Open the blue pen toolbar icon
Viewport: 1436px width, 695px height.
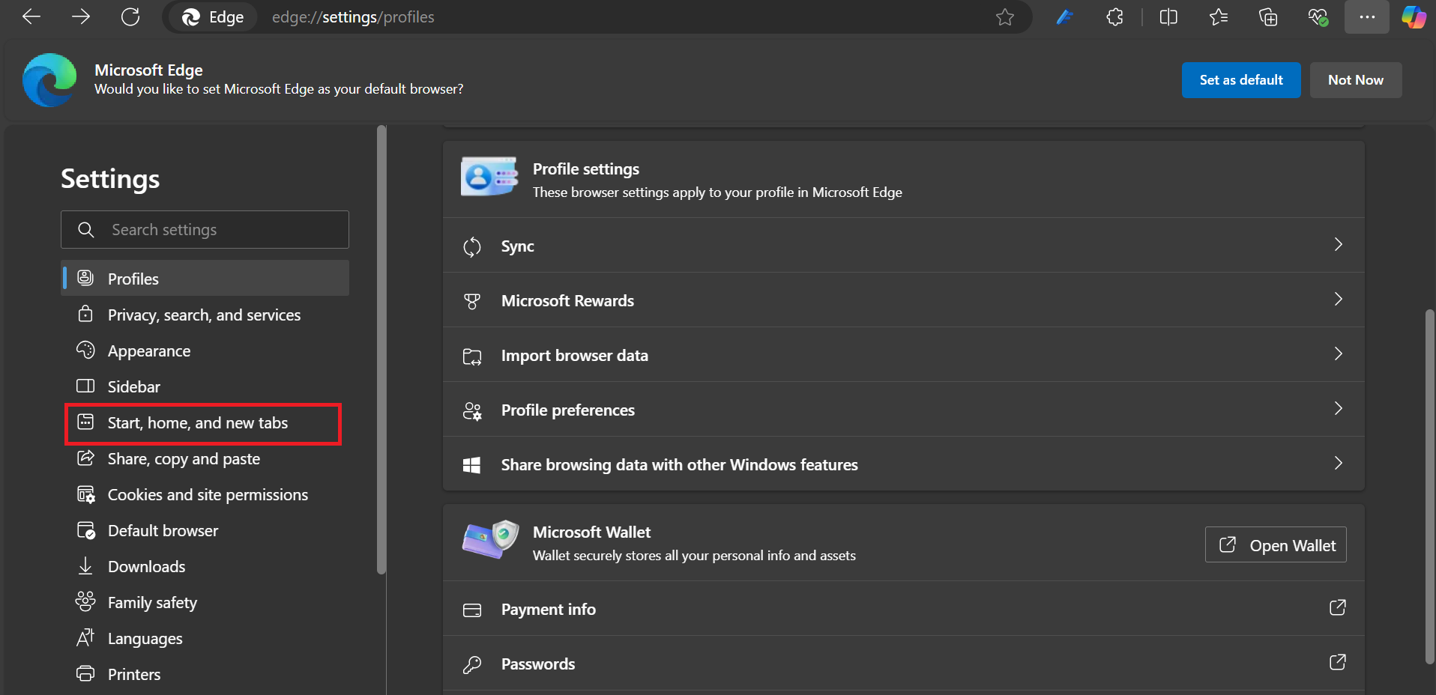1065,16
